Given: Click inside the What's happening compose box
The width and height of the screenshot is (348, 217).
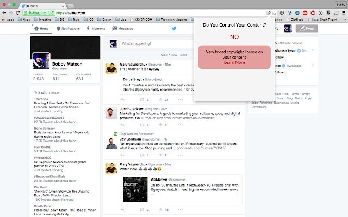Looking at the screenshot, I should point(157,44).
